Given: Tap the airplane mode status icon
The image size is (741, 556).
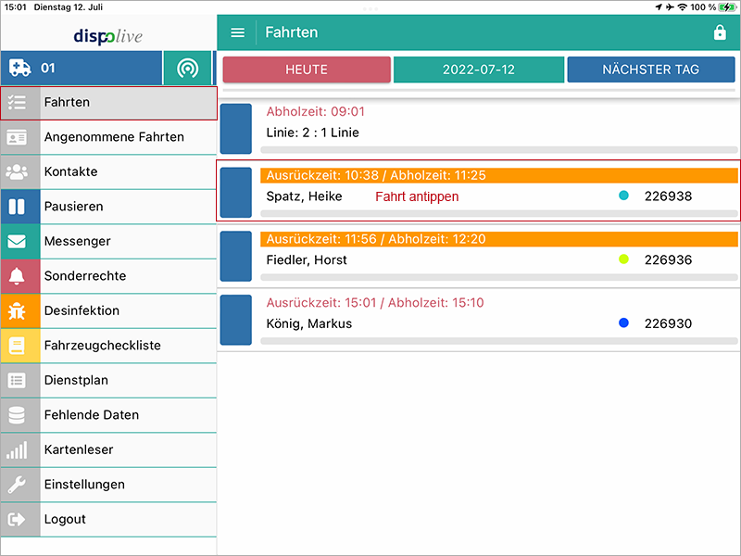Looking at the screenshot, I should pos(670,7).
